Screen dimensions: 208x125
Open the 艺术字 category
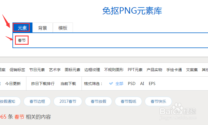55,70
